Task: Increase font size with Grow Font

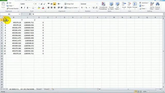Action: click(x=42, y=4)
